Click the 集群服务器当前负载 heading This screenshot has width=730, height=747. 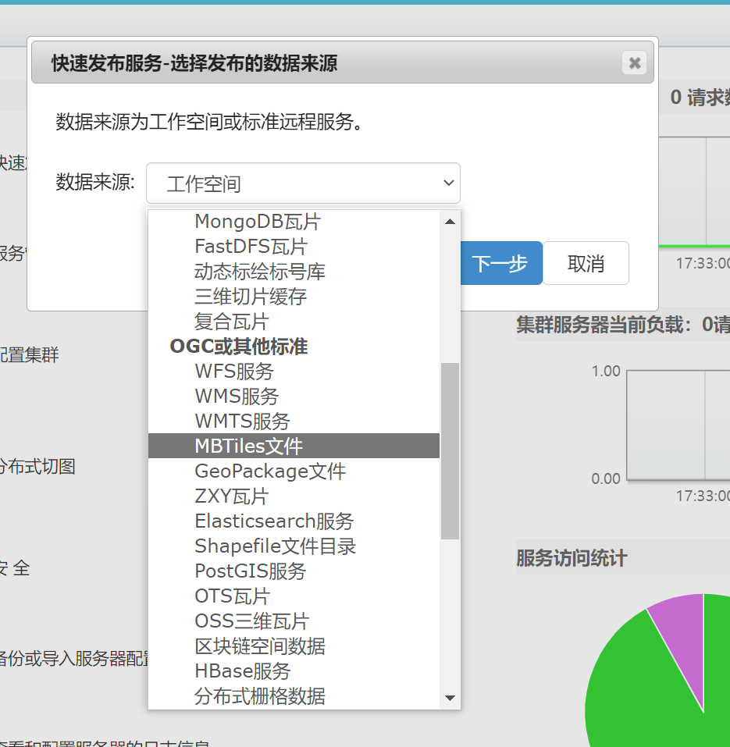(x=623, y=325)
